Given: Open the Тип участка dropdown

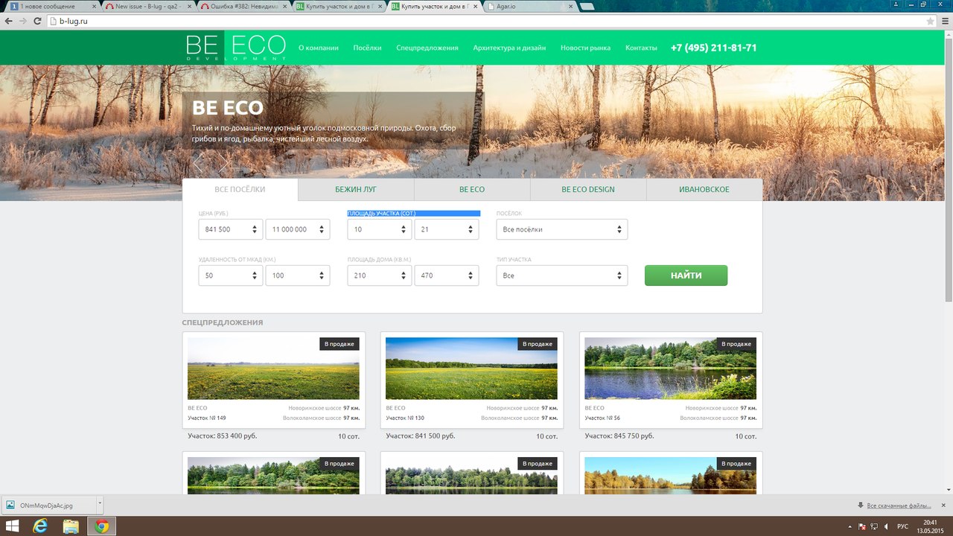Looking at the screenshot, I should [561, 275].
